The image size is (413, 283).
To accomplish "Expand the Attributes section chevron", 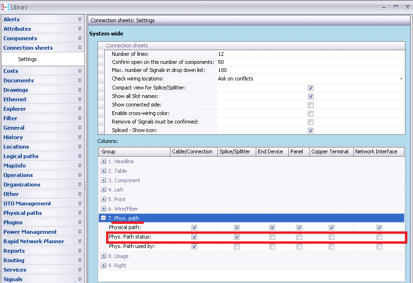I will [80, 29].
